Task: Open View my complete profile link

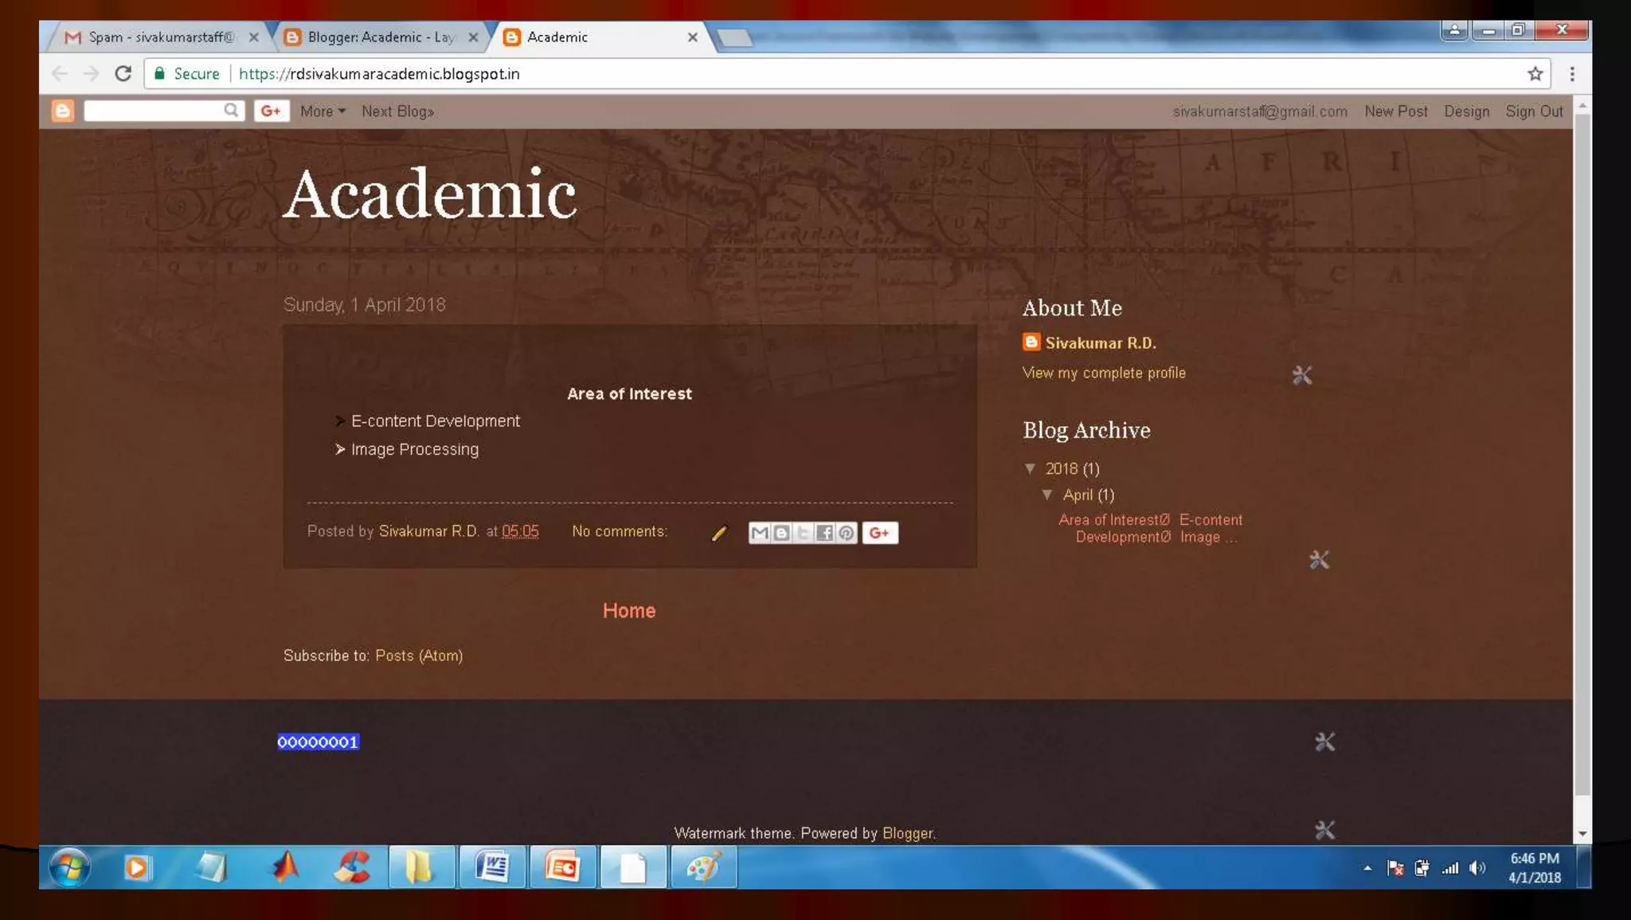Action: (x=1103, y=373)
